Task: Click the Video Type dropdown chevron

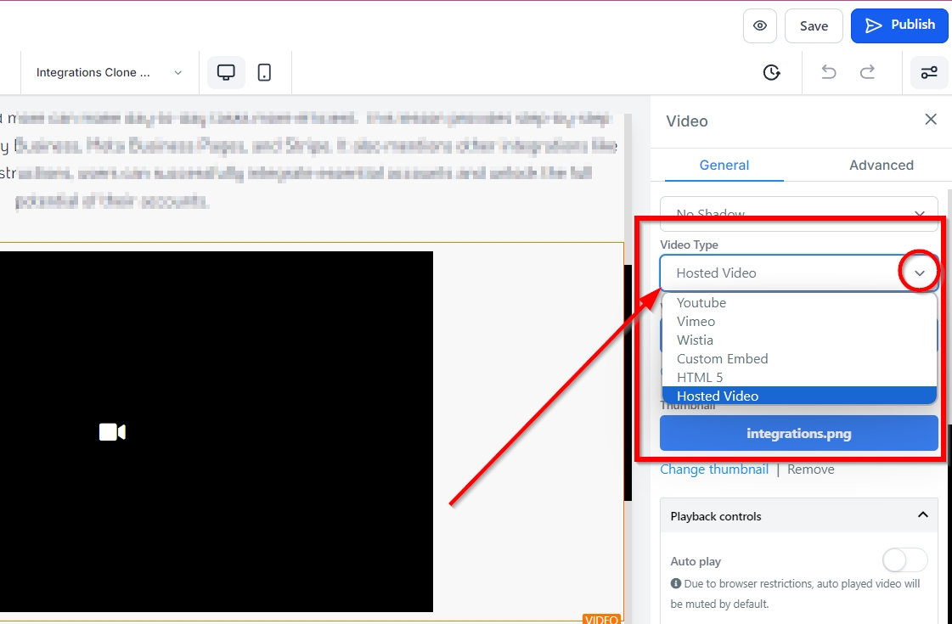Action: click(x=919, y=273)
